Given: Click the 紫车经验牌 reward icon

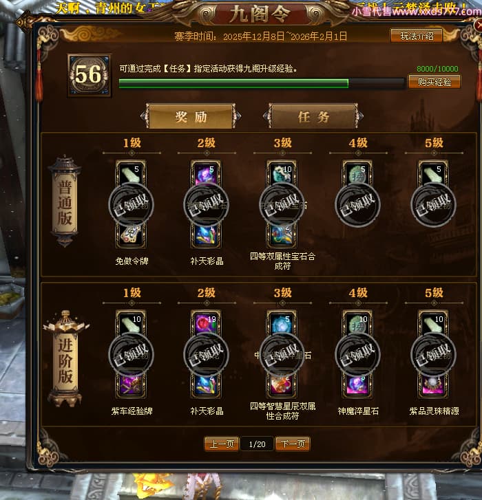Looking at the screenshot, I should (131, 385).
